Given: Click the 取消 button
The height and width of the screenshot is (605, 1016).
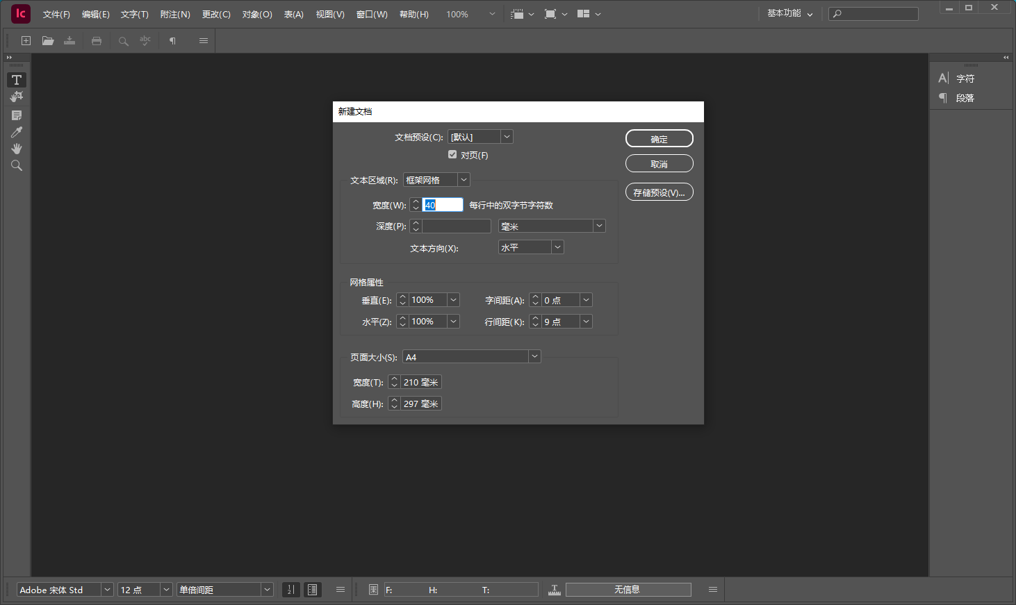Looking at the screenshot, I should point(659,164).
